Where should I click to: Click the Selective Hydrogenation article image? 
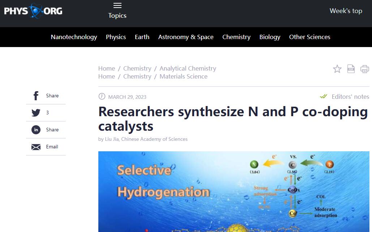[x=234, y=191]
